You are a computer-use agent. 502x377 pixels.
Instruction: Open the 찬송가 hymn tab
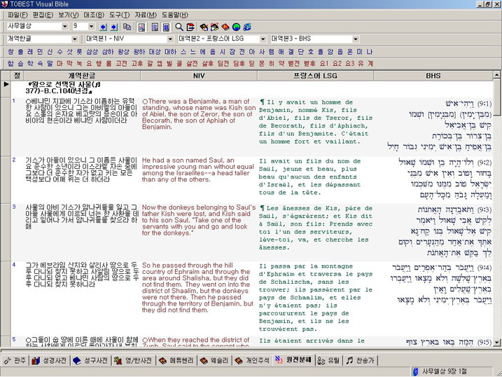tap(361, 361)
